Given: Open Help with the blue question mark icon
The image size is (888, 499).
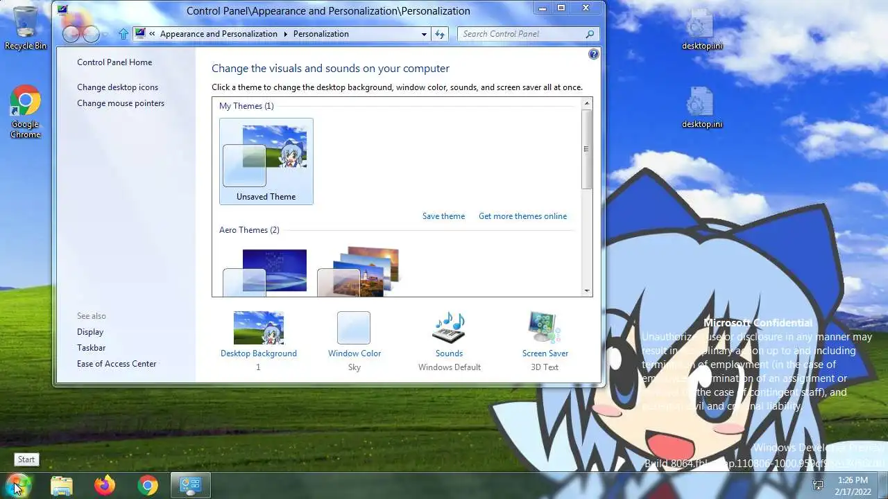Looking at the screenshot, I should [x=593, y=54].
